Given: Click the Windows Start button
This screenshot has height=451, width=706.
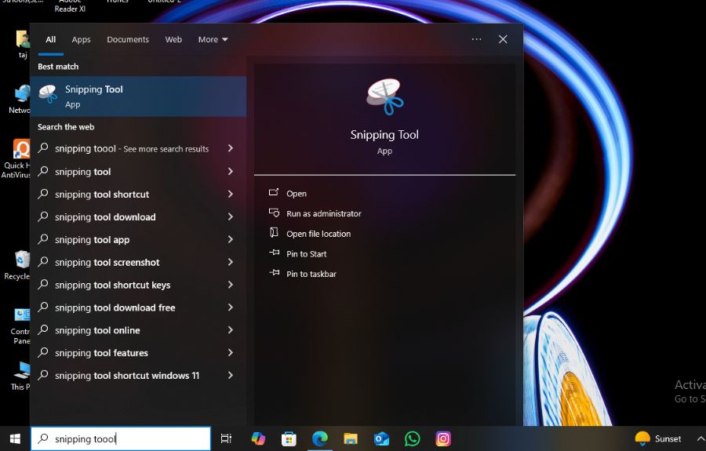Looking at the screenshot, I should tap(15, 438).
